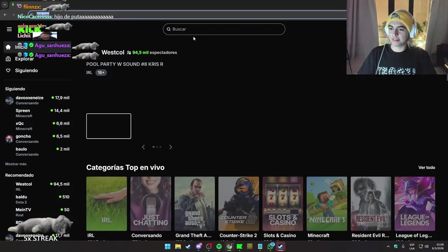Show hidden system tray icons
The width and height of the screenshot is (448, 252).
(388, 246)
